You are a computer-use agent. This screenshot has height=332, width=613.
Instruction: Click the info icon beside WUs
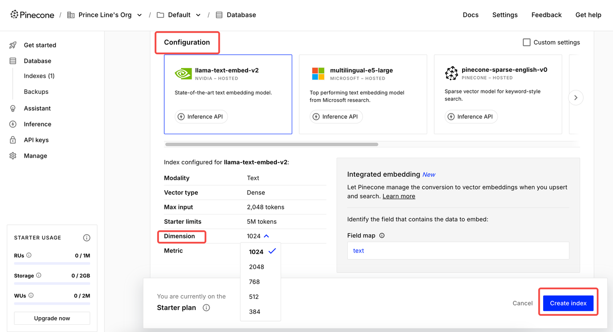(x=31, y=296)
